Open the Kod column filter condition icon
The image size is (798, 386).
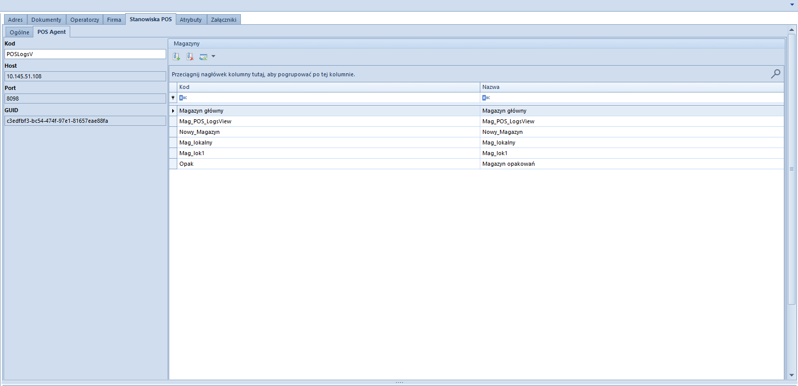[x=183, y=98]
